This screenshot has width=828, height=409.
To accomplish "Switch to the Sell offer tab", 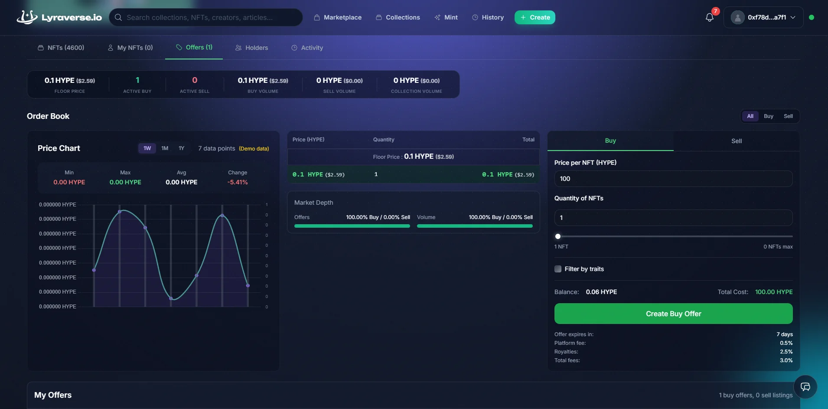I will 736,141.
